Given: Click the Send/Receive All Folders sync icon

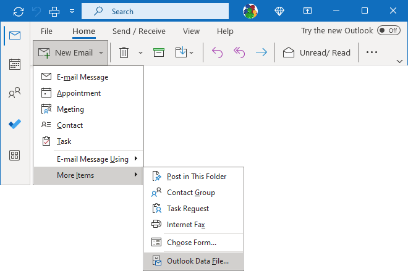Looking at the screenshot, I should pyautogui.click(x=19, y=12).
